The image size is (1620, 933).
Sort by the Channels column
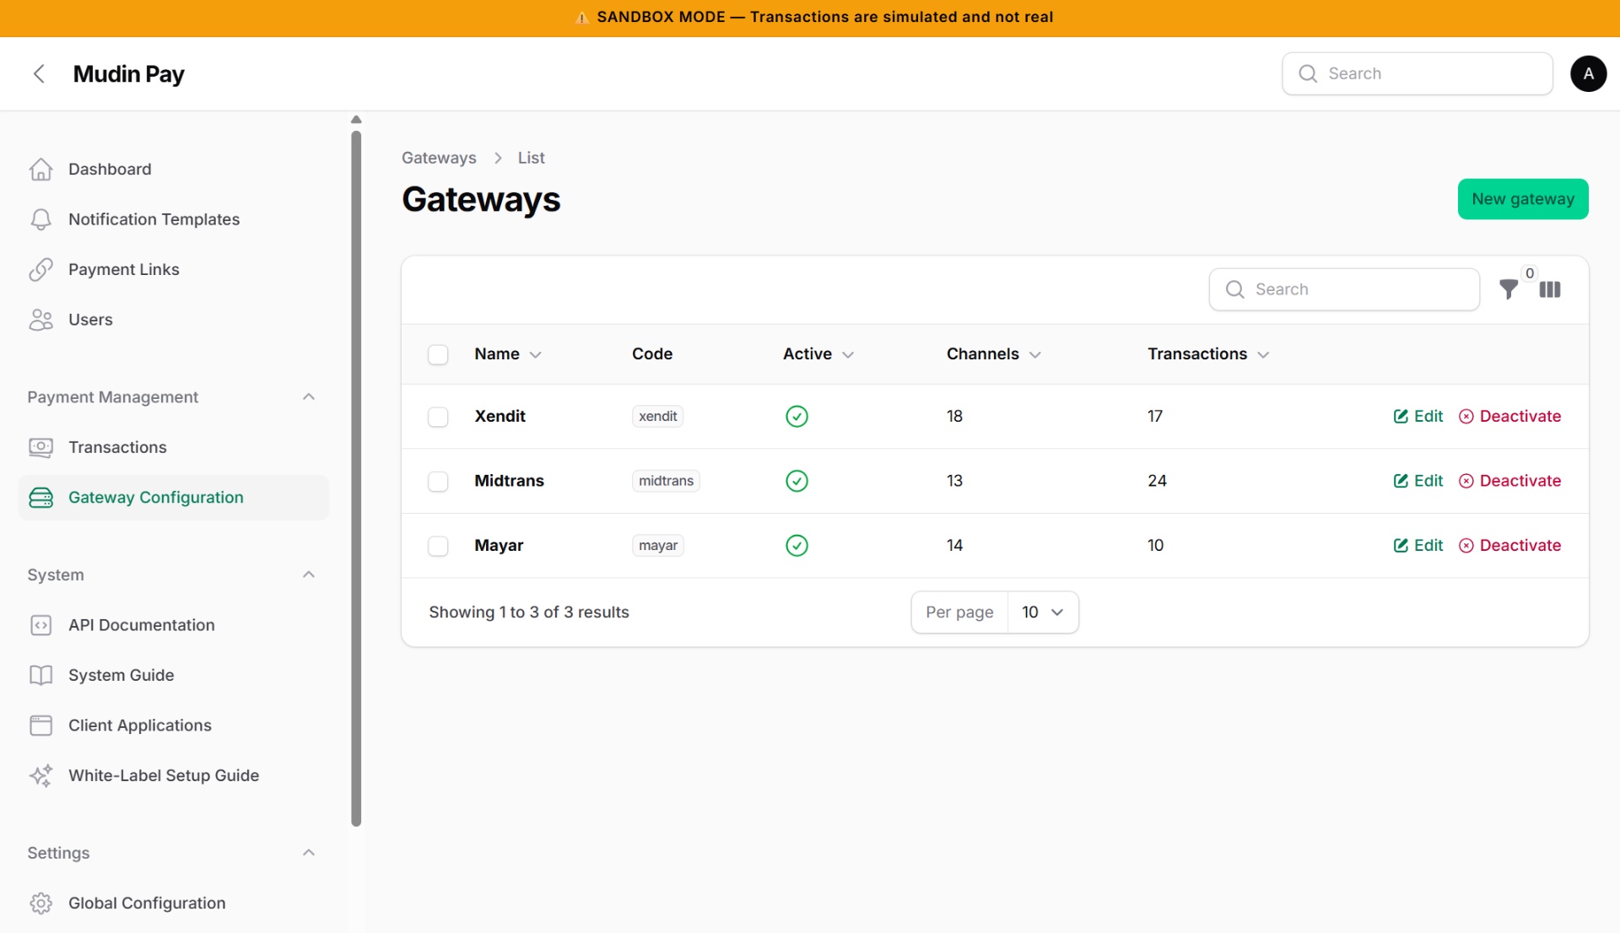[994, 354]
